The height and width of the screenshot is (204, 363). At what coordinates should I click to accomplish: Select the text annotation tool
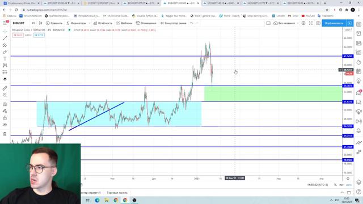pyautogui.click(x=5, y=58)
